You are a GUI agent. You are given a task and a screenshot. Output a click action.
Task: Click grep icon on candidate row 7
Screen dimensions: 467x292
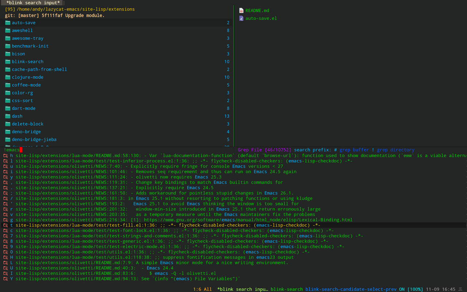pyautogui.click(x=5, y=236)
